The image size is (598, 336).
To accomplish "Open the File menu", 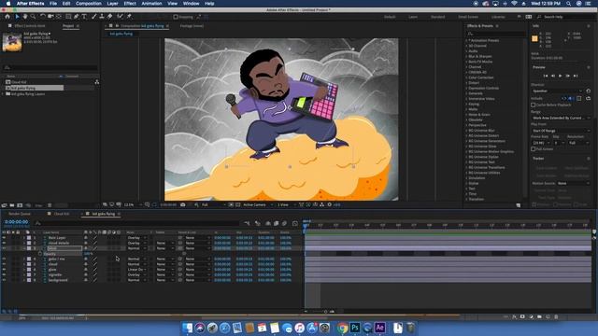I will pos(53,4).
